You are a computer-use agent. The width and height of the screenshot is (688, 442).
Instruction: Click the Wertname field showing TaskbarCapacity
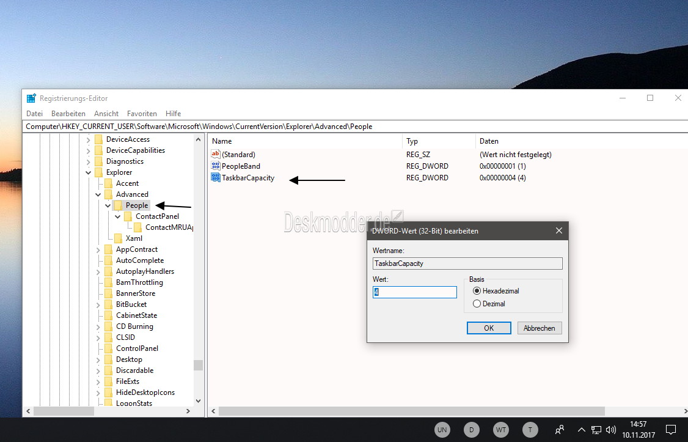(x=467, y=263)
